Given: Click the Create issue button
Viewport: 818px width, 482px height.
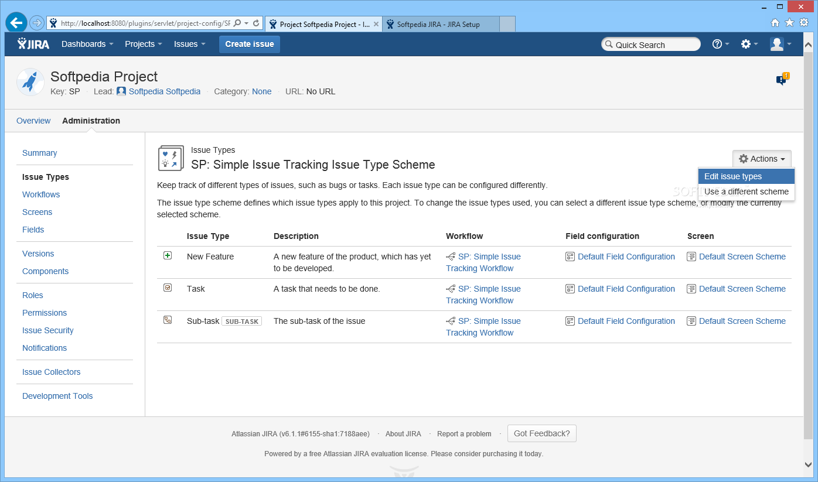Looking at the screenshot, I should pyautogui.click(x=250, y=44).
